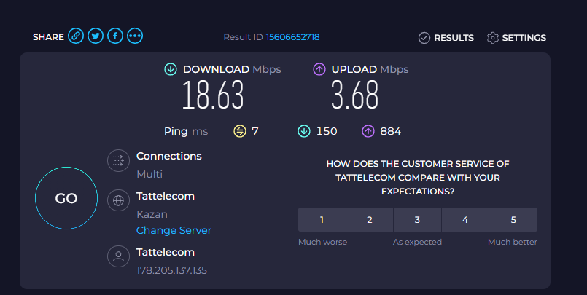587x295 pixels.
Task: Share result on Facebook
Action: pyautogui.click(x=115, y=36)
